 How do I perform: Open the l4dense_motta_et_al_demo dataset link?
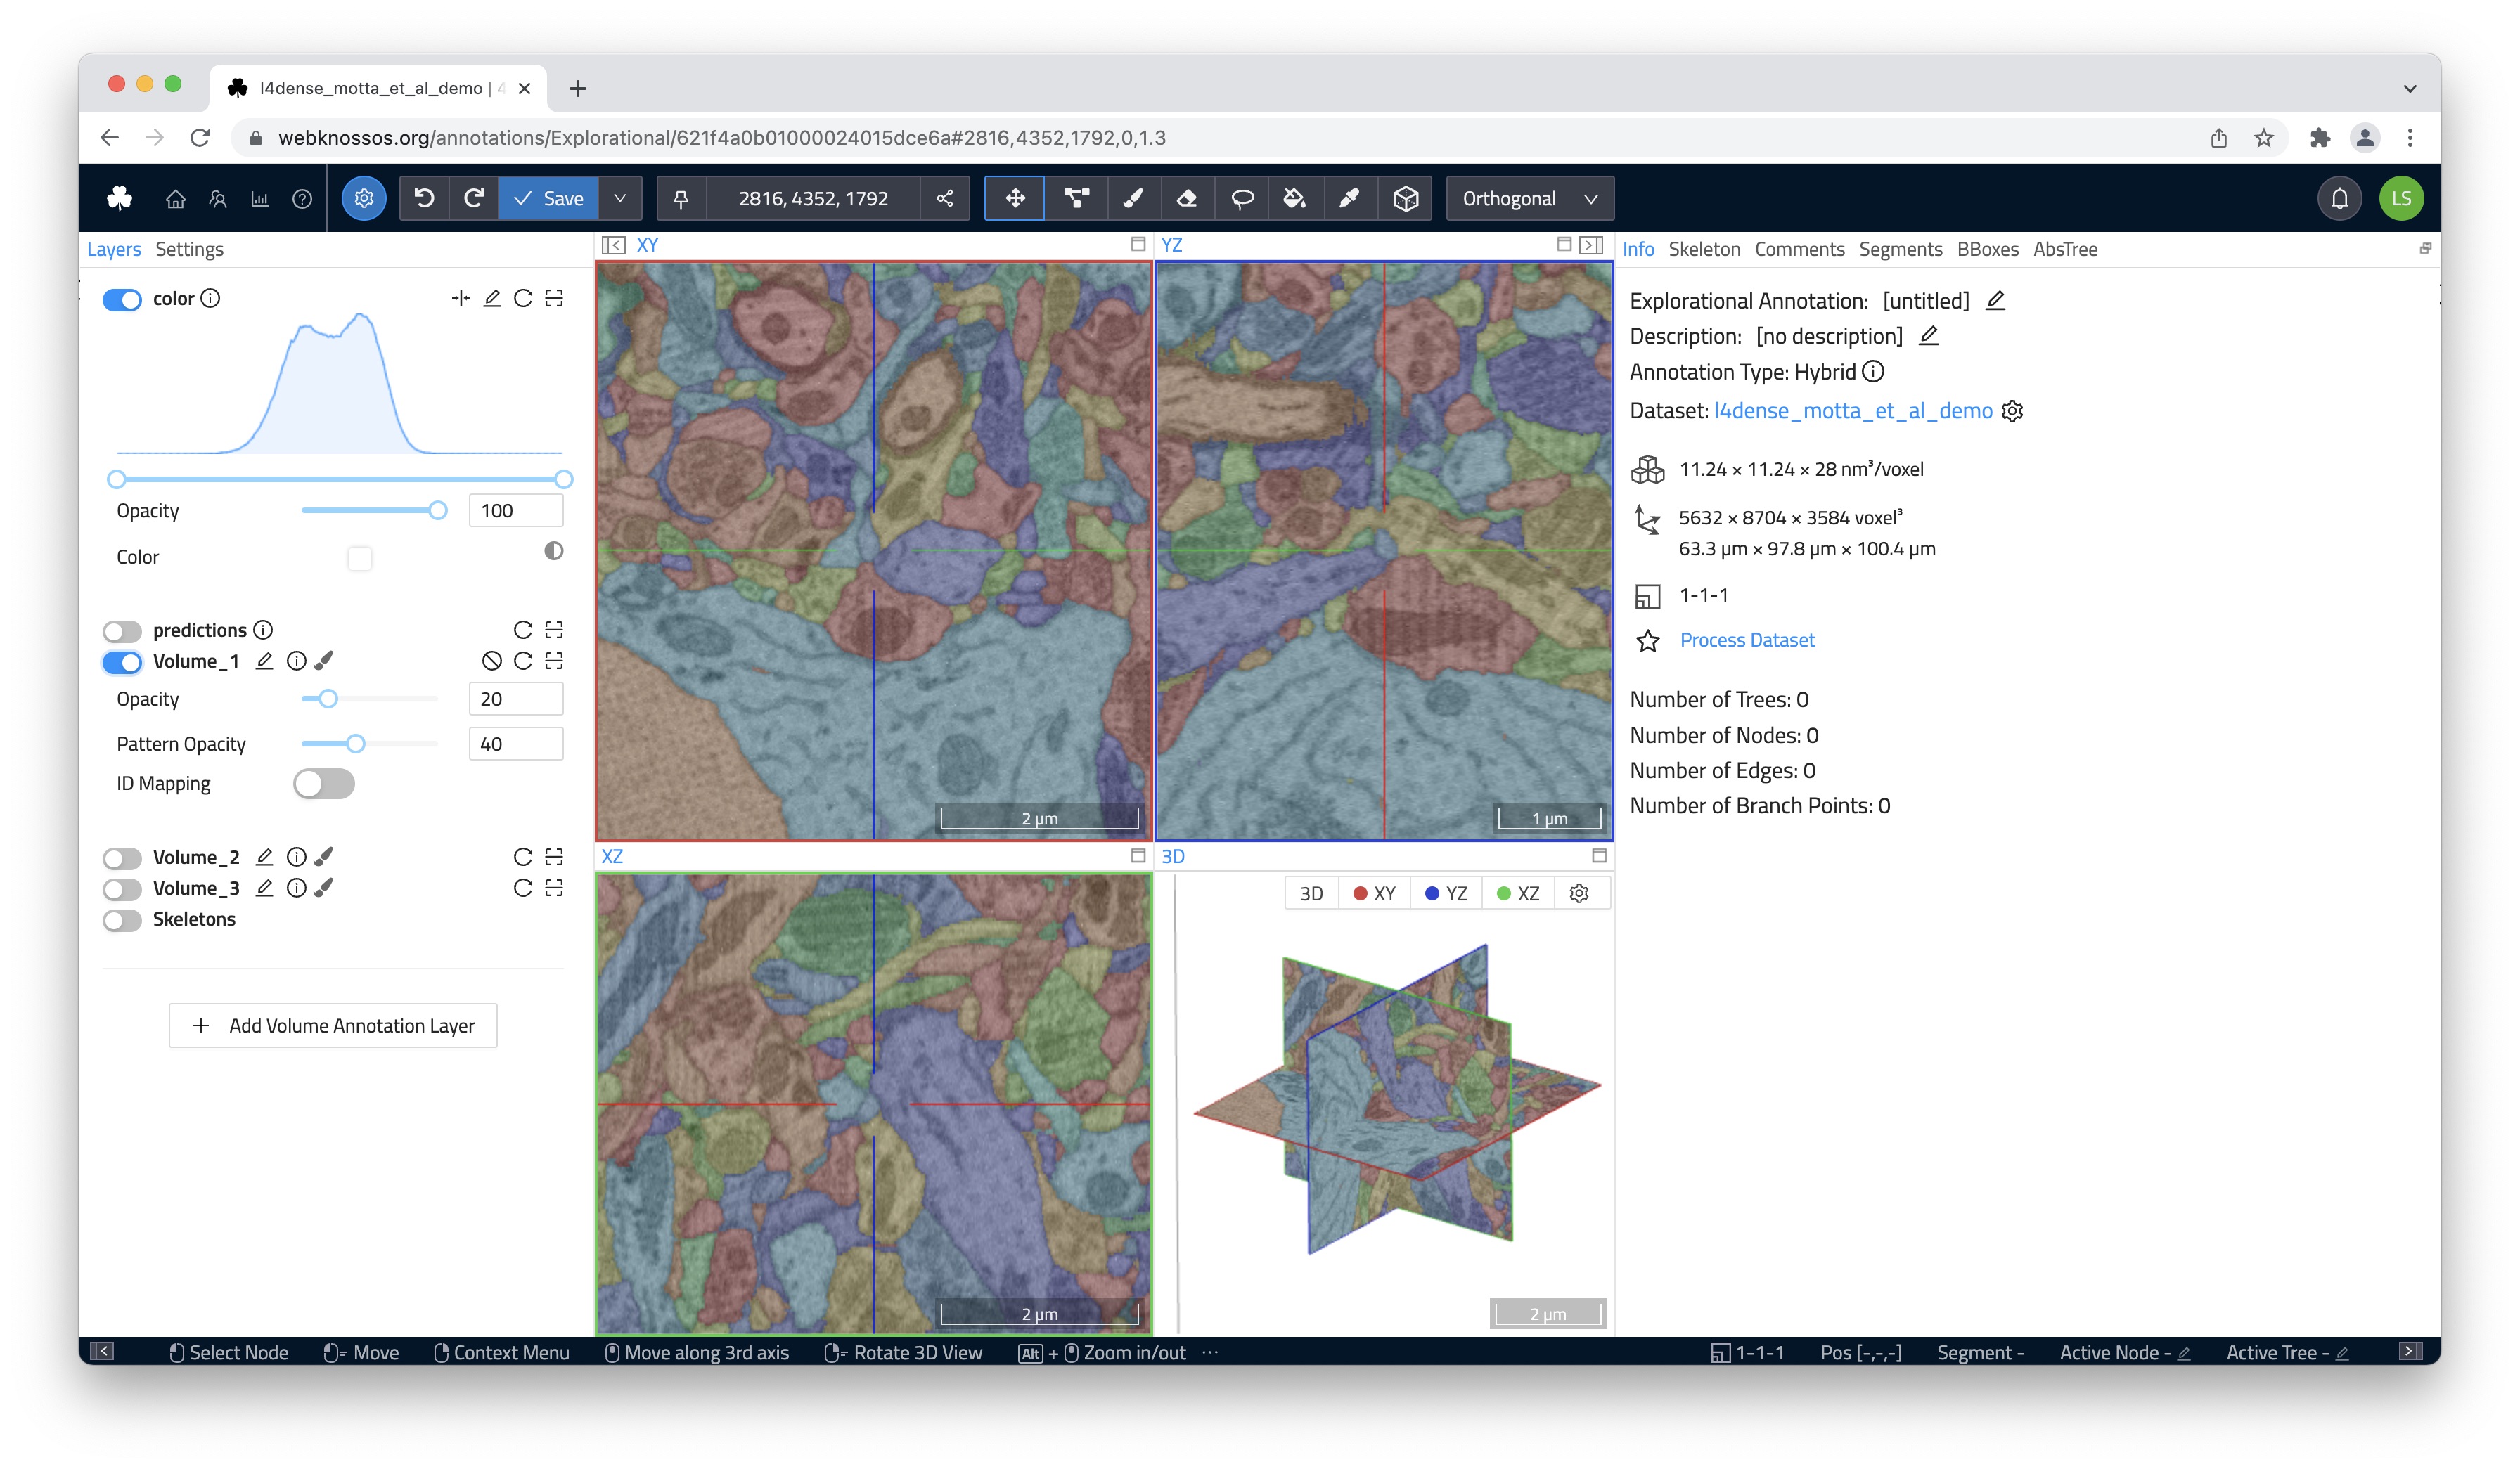[x=1853, y=410]
